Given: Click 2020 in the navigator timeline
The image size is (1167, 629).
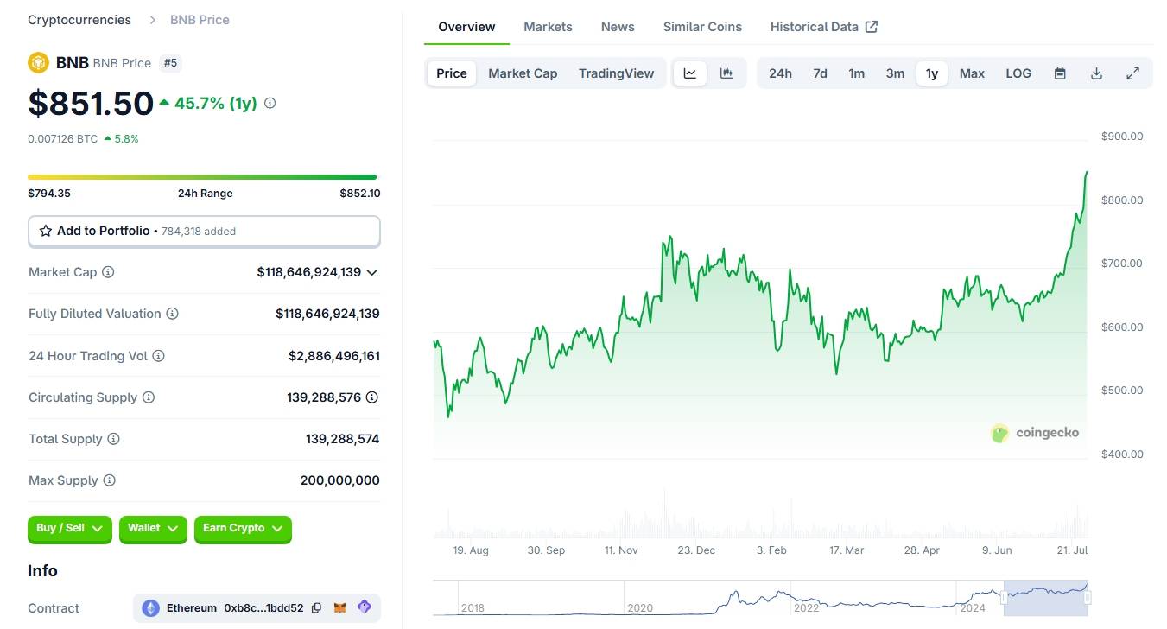Looking at the screenshot, I should point(640,608).
